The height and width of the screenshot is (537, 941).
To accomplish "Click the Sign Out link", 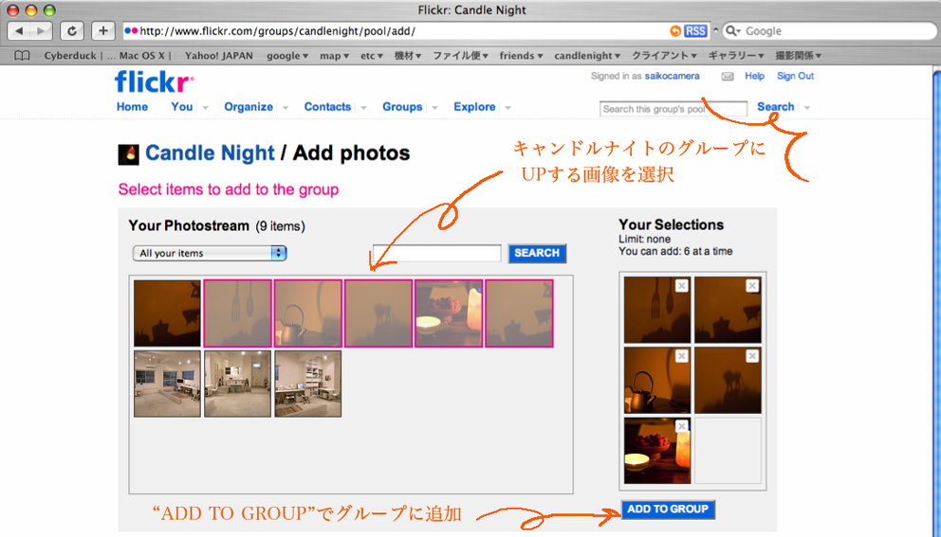I will pos(795,76).
